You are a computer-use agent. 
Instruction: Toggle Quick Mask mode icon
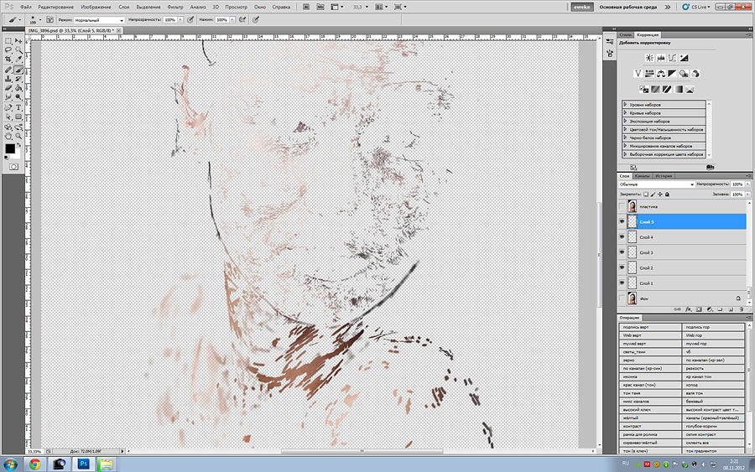(x=13, y=167)
